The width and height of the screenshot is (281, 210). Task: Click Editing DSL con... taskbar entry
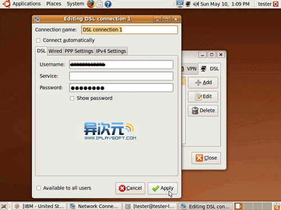tap(205, 206)
